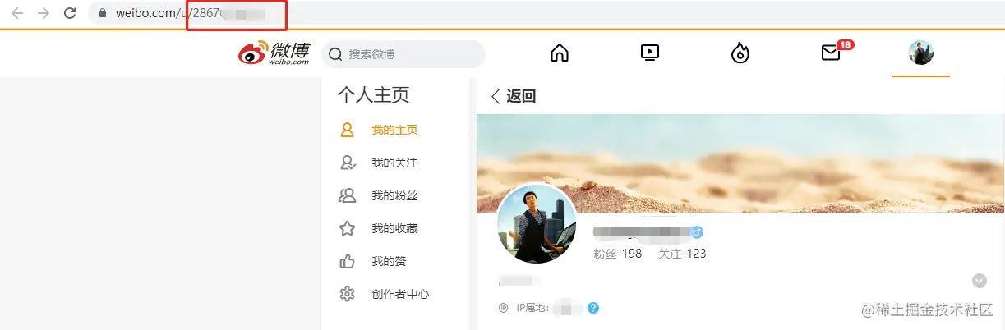Screen dimensions: 1005x330
Task: Click the group icon beside 我的粉丝
Action: [x=347, y=195]
